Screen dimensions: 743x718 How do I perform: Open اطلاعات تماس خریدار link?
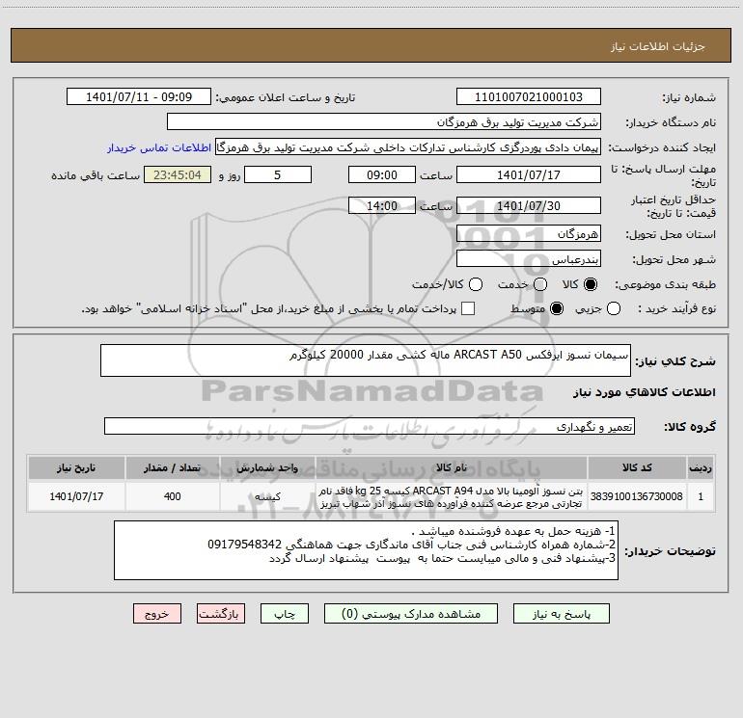159,147
